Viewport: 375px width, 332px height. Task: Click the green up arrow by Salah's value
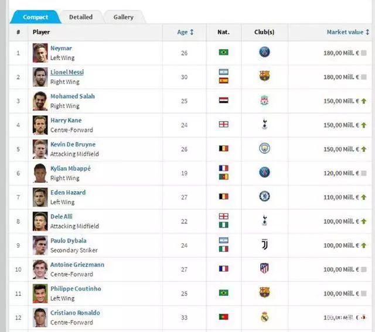point(364,101)
